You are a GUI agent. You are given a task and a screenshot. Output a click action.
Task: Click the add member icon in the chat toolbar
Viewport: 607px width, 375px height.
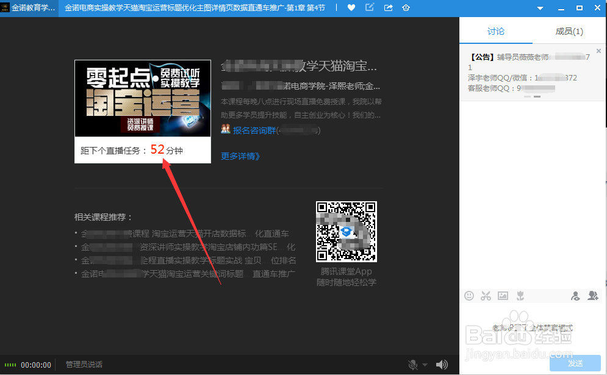(593, 295)
